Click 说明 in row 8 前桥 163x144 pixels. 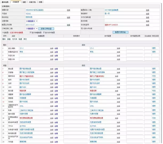click(56, 80)
